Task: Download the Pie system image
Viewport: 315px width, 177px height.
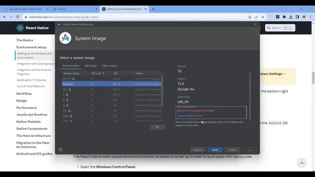Action: point(69,110)
